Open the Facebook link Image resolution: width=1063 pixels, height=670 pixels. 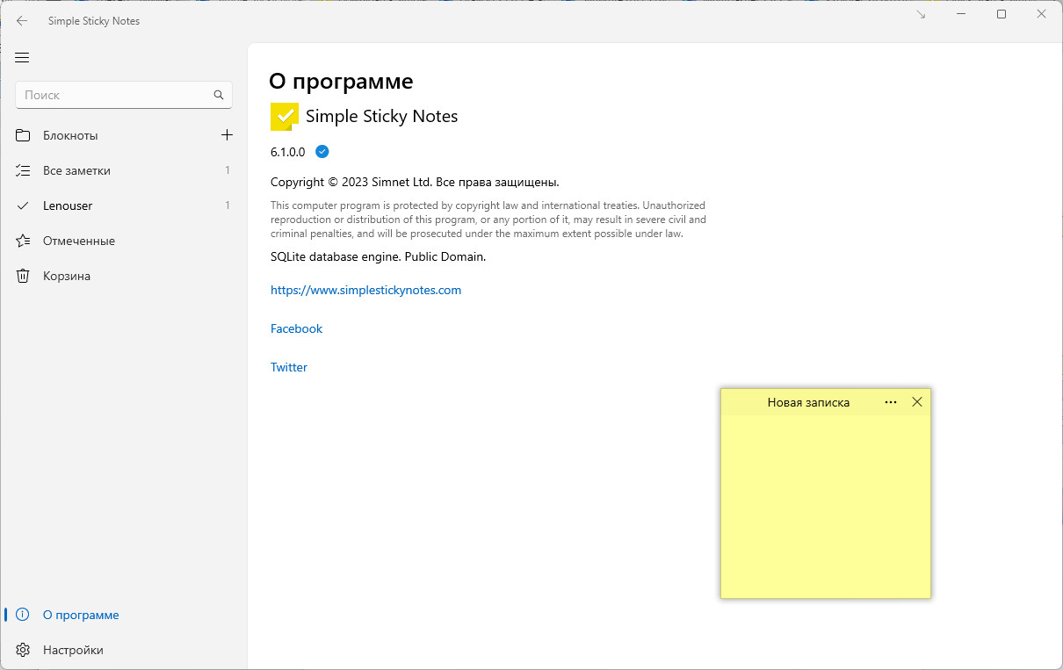pyautogui.click(x=296, y=328)
